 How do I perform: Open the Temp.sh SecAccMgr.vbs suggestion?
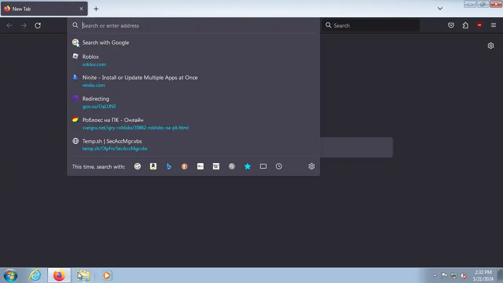pyautogui.click(x=193, y=145)
